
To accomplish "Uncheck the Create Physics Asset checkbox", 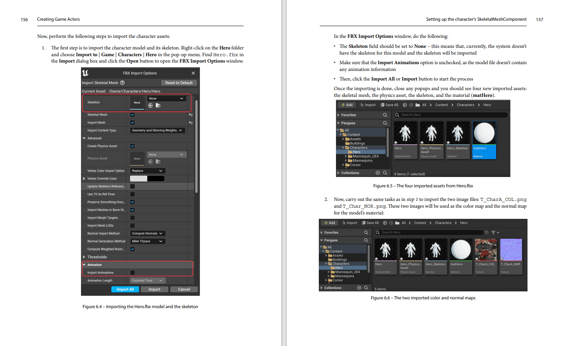I will point(132,146).
